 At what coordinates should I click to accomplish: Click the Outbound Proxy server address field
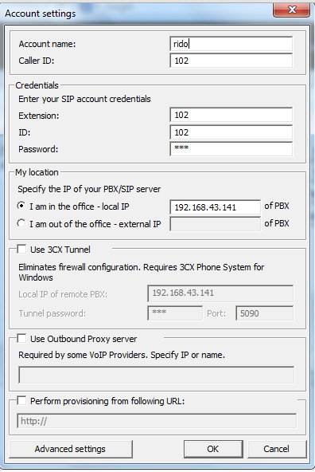coord(156,375)
